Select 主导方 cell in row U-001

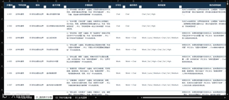(118, 14)
